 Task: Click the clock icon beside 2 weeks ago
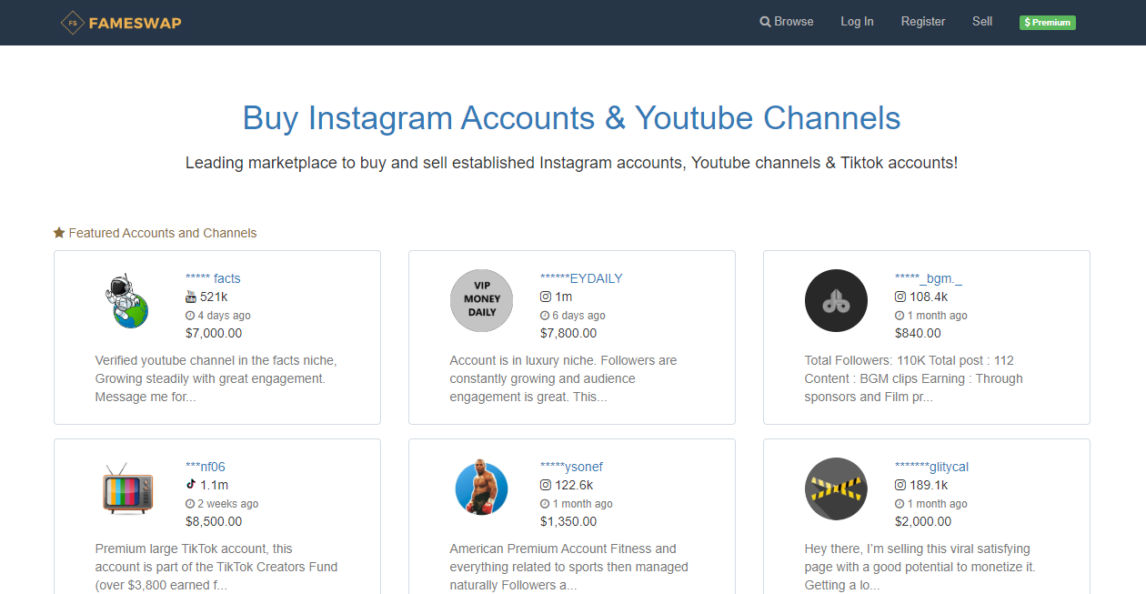[190, 504]
